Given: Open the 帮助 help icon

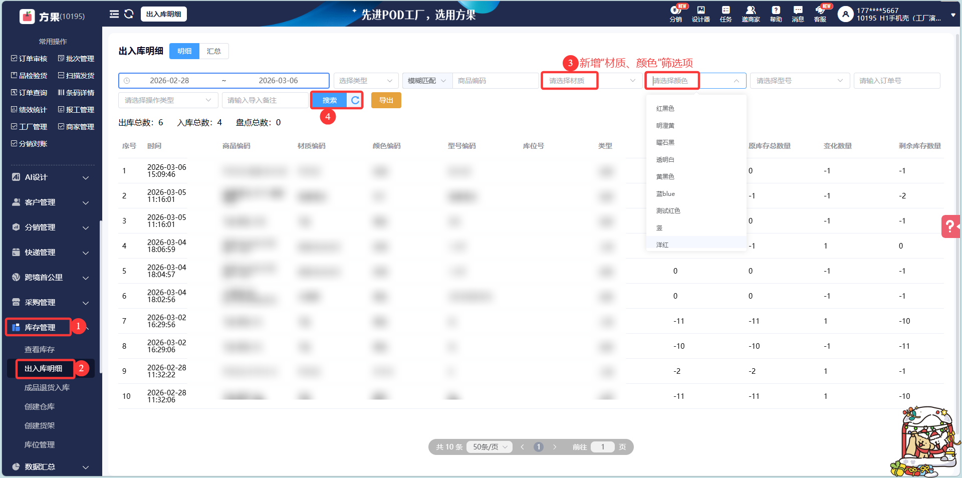Looking at the screenshot, I should pos(776,14).
